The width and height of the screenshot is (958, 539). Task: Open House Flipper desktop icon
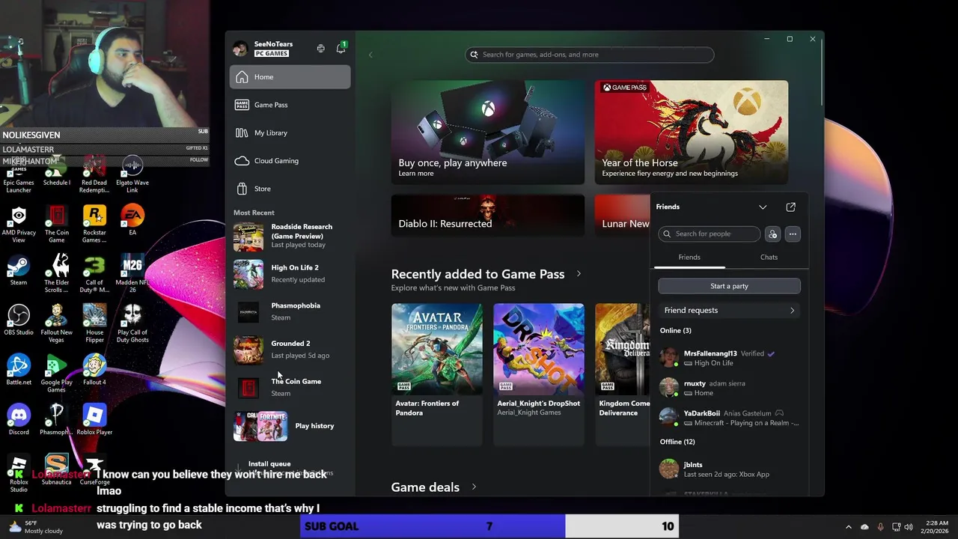94,323
